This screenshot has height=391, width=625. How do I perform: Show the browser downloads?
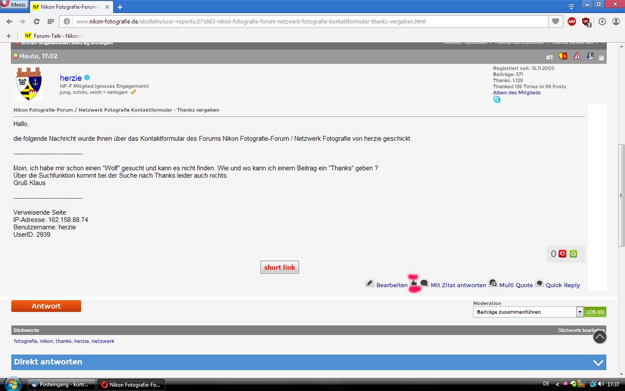(x=602, y=21)
